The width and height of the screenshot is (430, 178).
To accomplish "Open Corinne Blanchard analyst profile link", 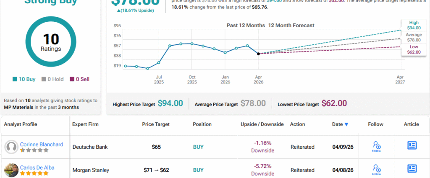I will (x=42, y=144).
